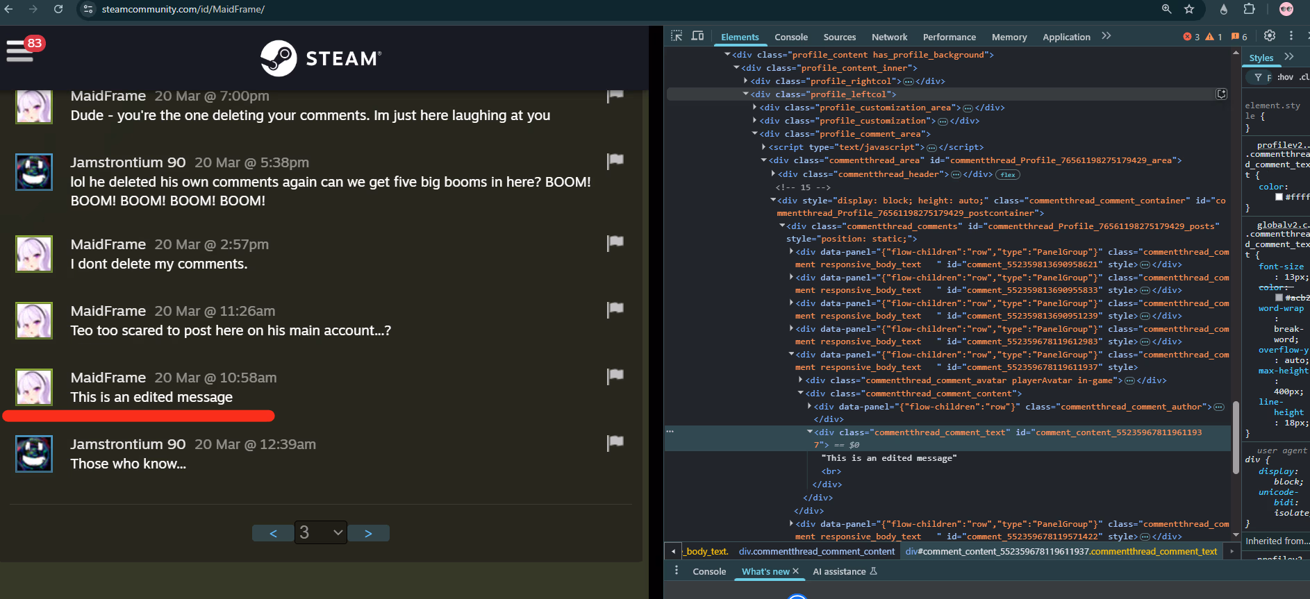Image resolution: width=1310 pixels, height=599 pixels.
Task: Open the browser zoom magnifier icon
Action: click(x=1167, y=9)
